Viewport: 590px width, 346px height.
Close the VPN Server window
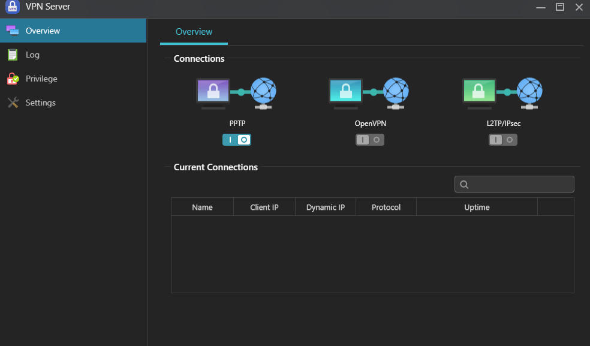(579, 7)
